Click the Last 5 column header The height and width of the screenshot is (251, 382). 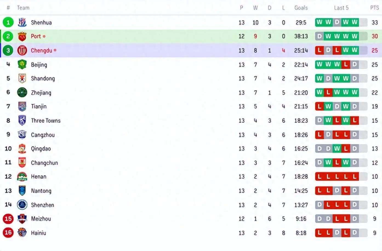coord(341,8)
